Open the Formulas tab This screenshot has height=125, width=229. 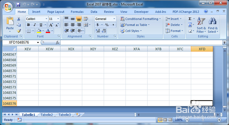[x=77, y=12]
